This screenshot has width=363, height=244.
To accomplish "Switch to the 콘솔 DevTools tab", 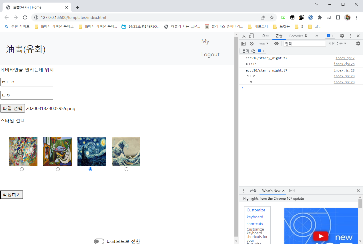I will (x=279, y=36).
